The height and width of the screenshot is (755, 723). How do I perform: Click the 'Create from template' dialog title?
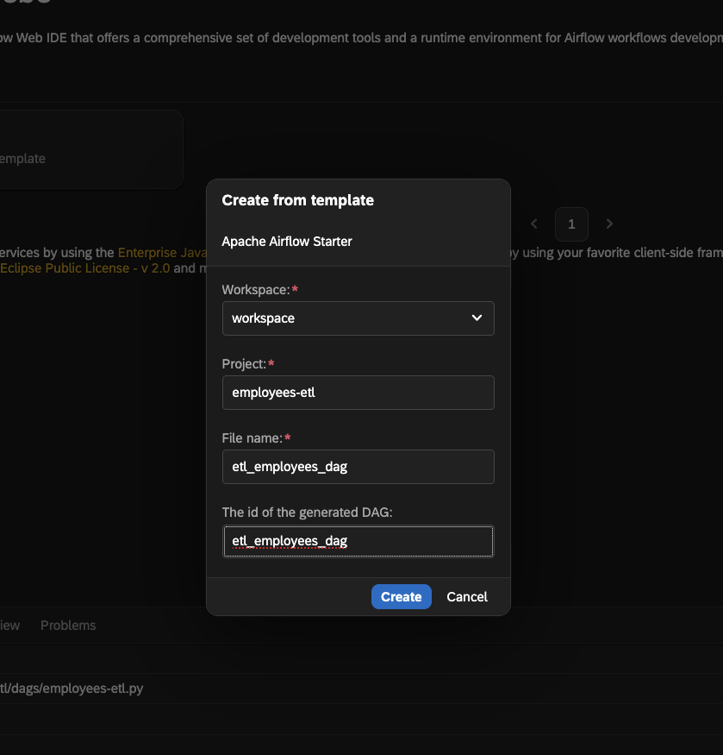click(298, 200)
